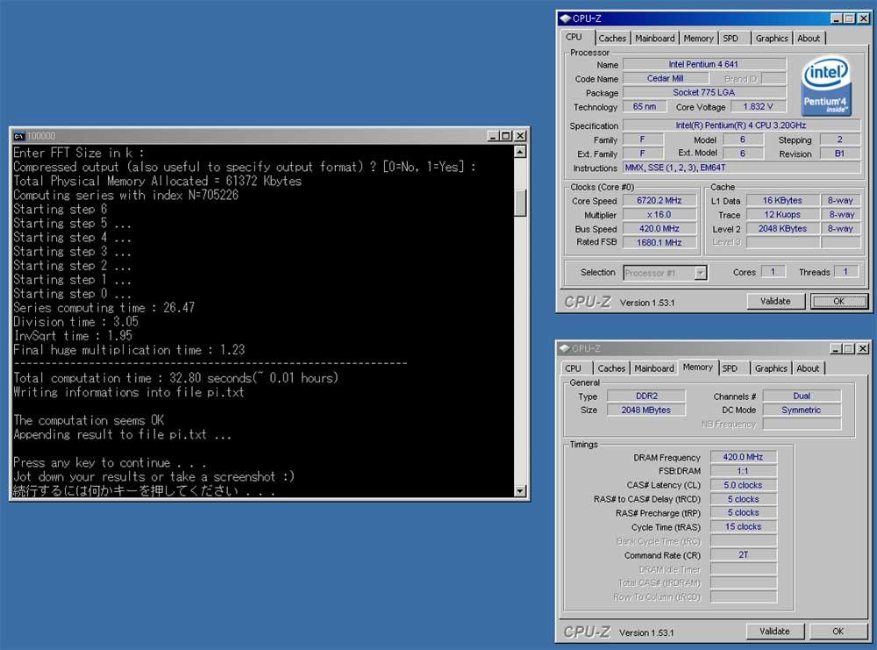Image resolution: width=877 pixels, height=650 pixels.
Task: Open the Processor #1 selection dropdown
Action: [x=700, y=273]
